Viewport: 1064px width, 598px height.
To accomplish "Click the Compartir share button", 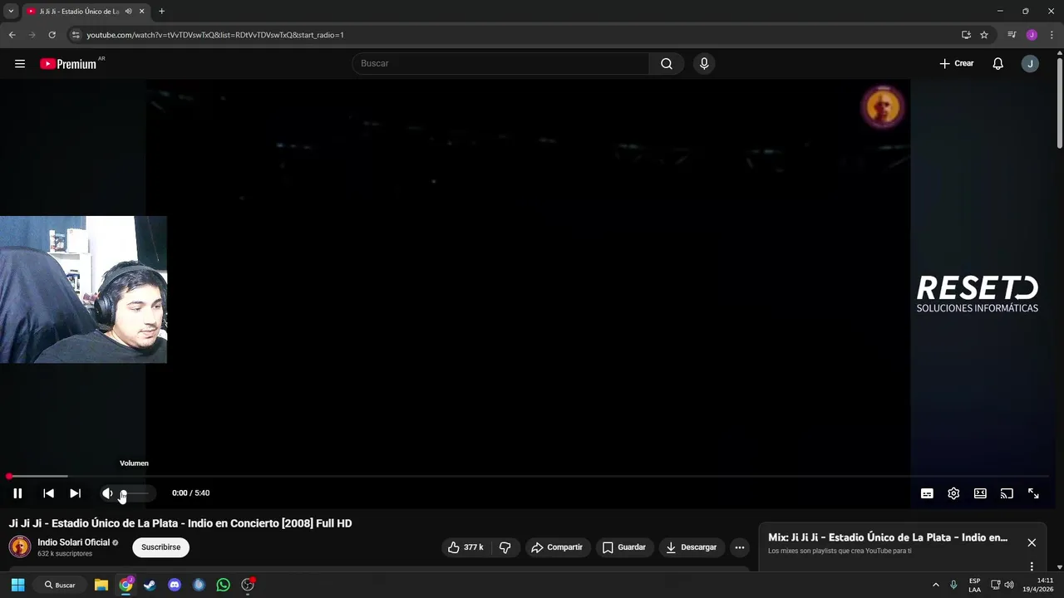I will click(x=557, y=547).
